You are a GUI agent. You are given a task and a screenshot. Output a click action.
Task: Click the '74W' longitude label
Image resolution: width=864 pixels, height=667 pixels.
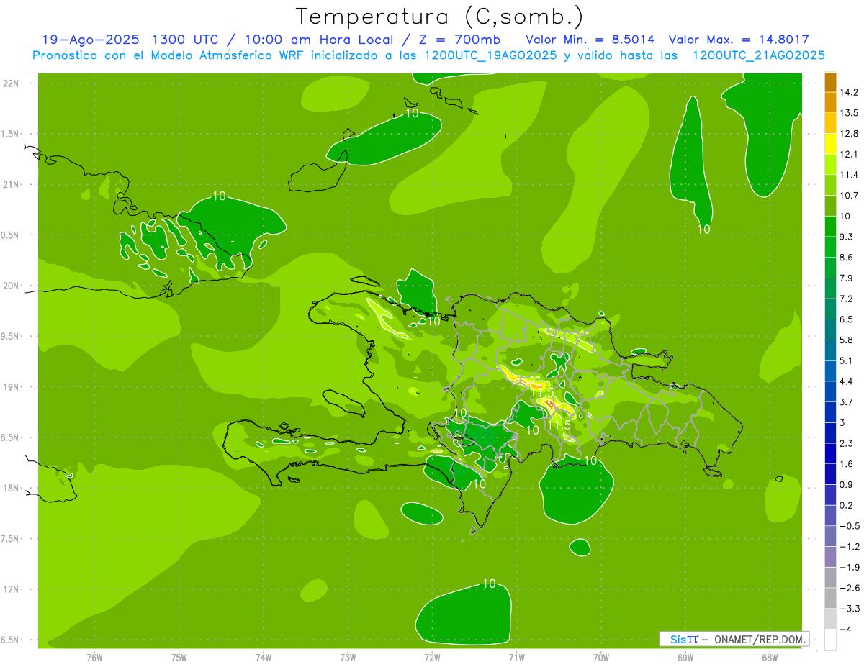click(264, 658)
